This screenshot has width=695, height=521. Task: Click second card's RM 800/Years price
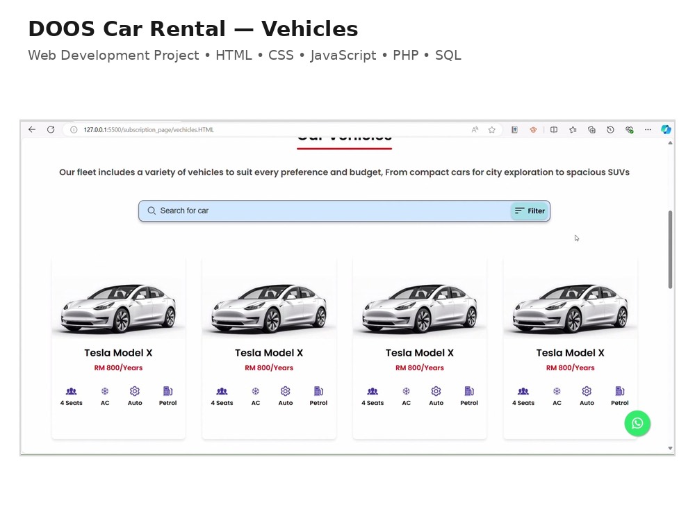tap(269, 367)
